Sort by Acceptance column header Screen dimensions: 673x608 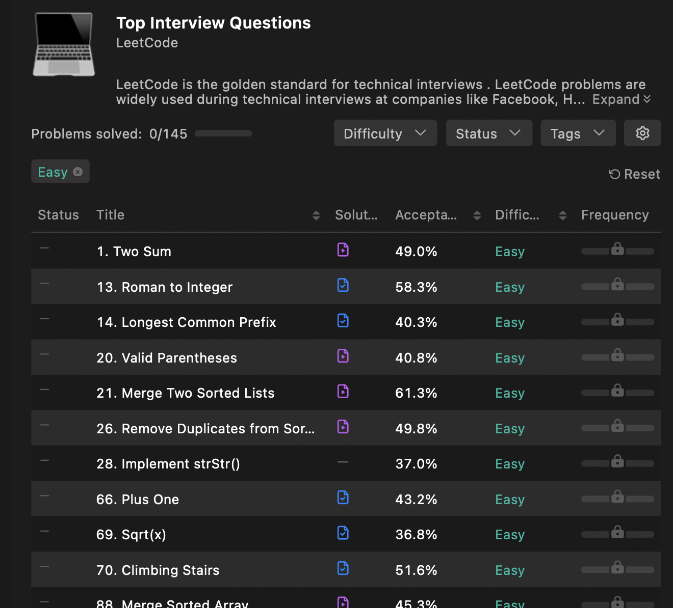pos(477,215)
